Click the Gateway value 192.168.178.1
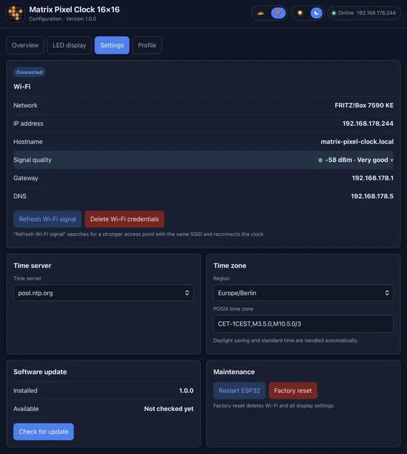 point(373,178)
